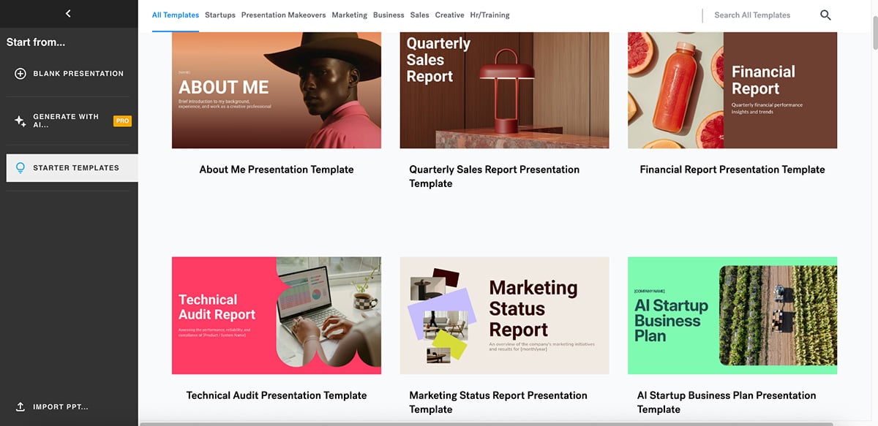Select the Technical Audit Report thumbnail
Viewport: 878px width, 426px height.
pyautogui.click(x=277, y=315)
